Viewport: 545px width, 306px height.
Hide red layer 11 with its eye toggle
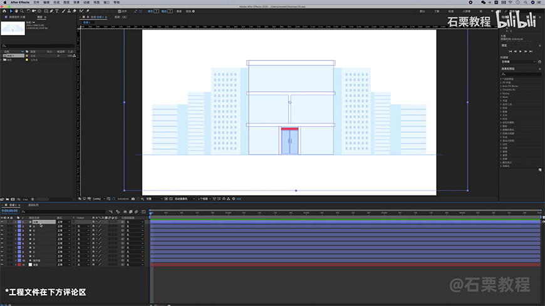[2, 265]
